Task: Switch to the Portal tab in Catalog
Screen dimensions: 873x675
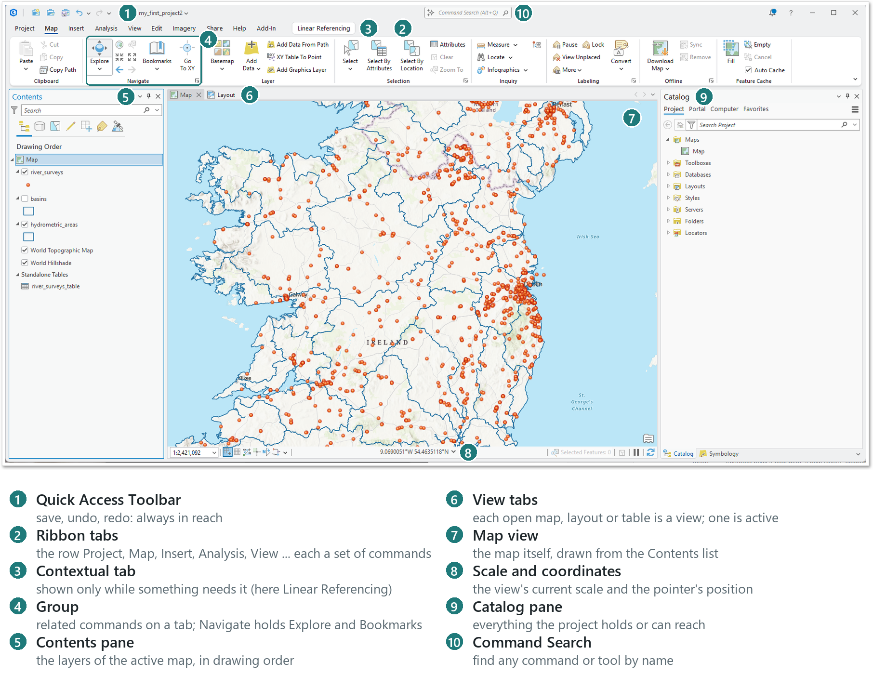Action: (x=697, y=109)
